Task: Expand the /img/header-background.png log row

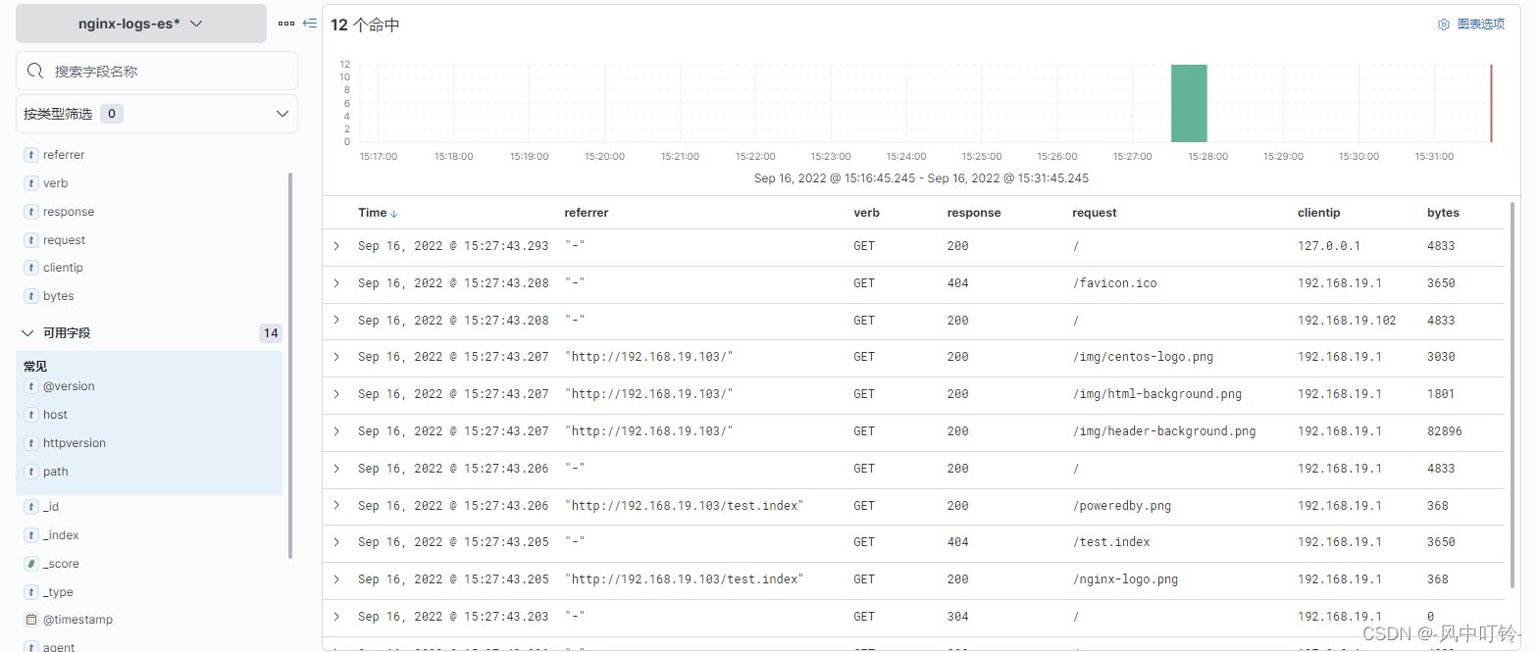Action: tap(336, 431)
